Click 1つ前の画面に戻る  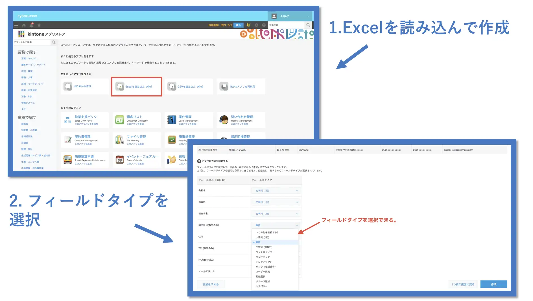pos(463,284)
